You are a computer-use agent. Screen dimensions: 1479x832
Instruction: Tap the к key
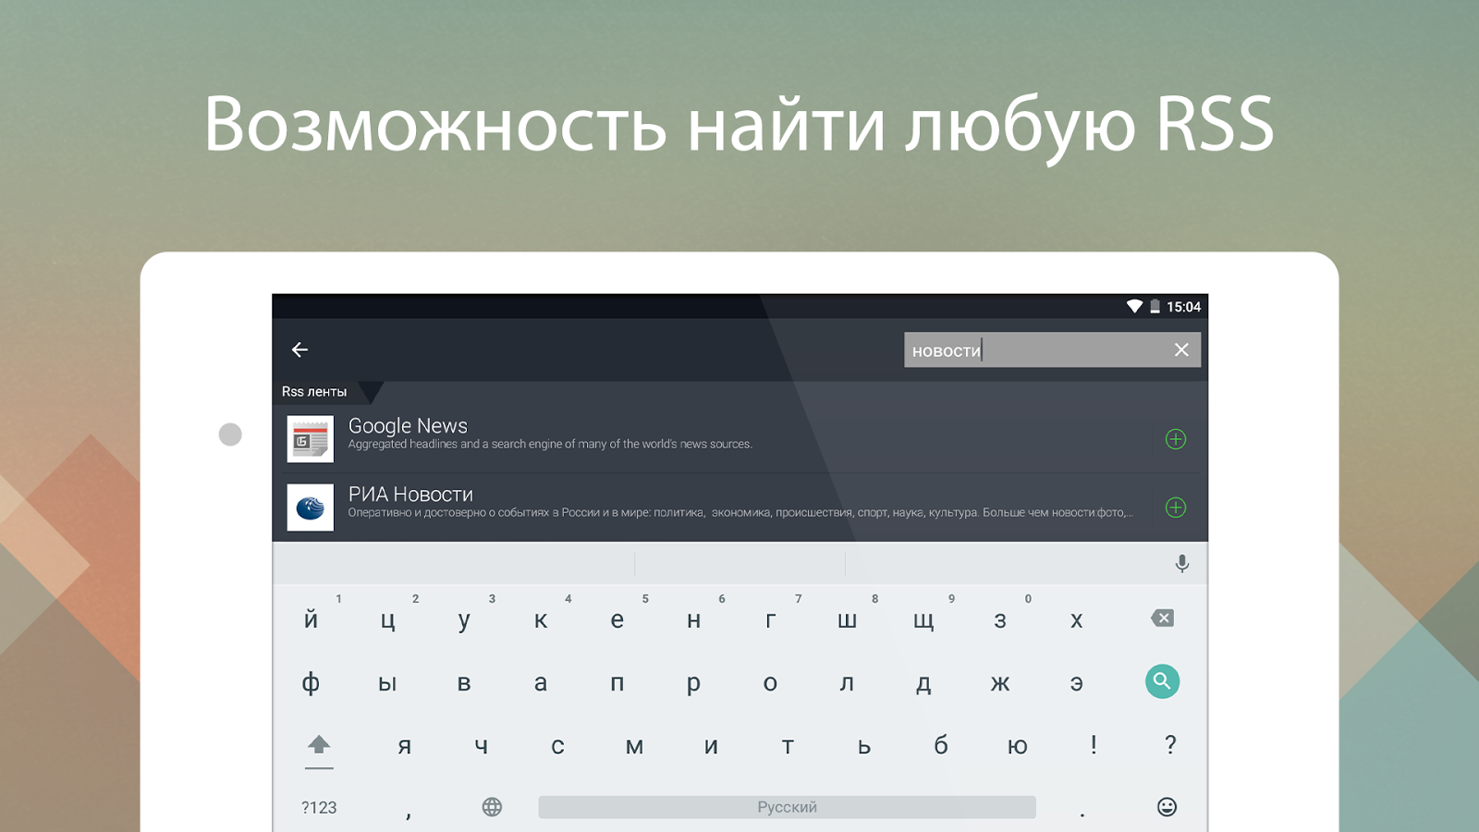pos(541,620)
